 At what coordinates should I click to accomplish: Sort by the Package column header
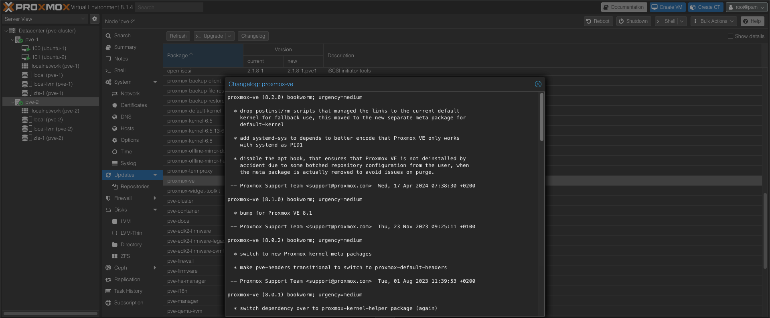coord(203,56)
